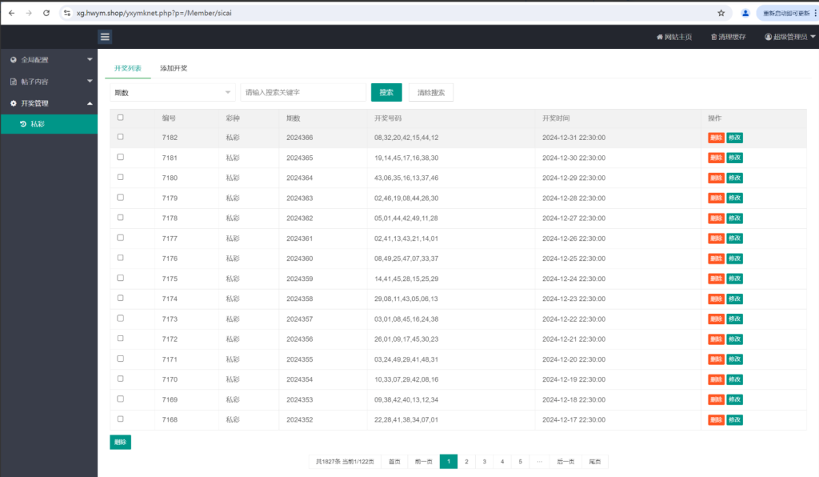The width and height of the screenshot is (819, 477).
Task: Delete row 7180 with its red button
Action: [716, 178]
